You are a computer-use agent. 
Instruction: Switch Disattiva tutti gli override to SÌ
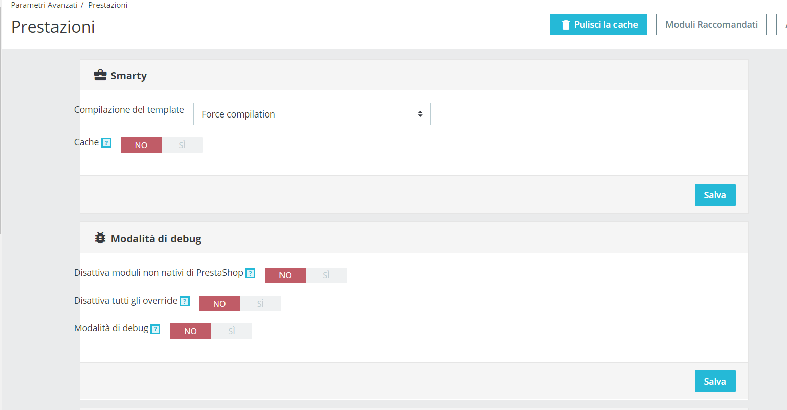260,304
